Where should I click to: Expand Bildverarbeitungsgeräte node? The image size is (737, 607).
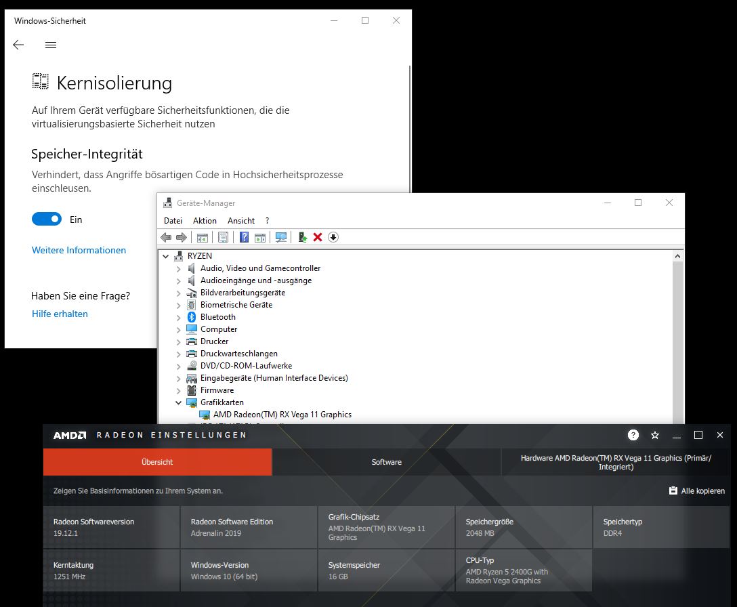coord(179,293)
